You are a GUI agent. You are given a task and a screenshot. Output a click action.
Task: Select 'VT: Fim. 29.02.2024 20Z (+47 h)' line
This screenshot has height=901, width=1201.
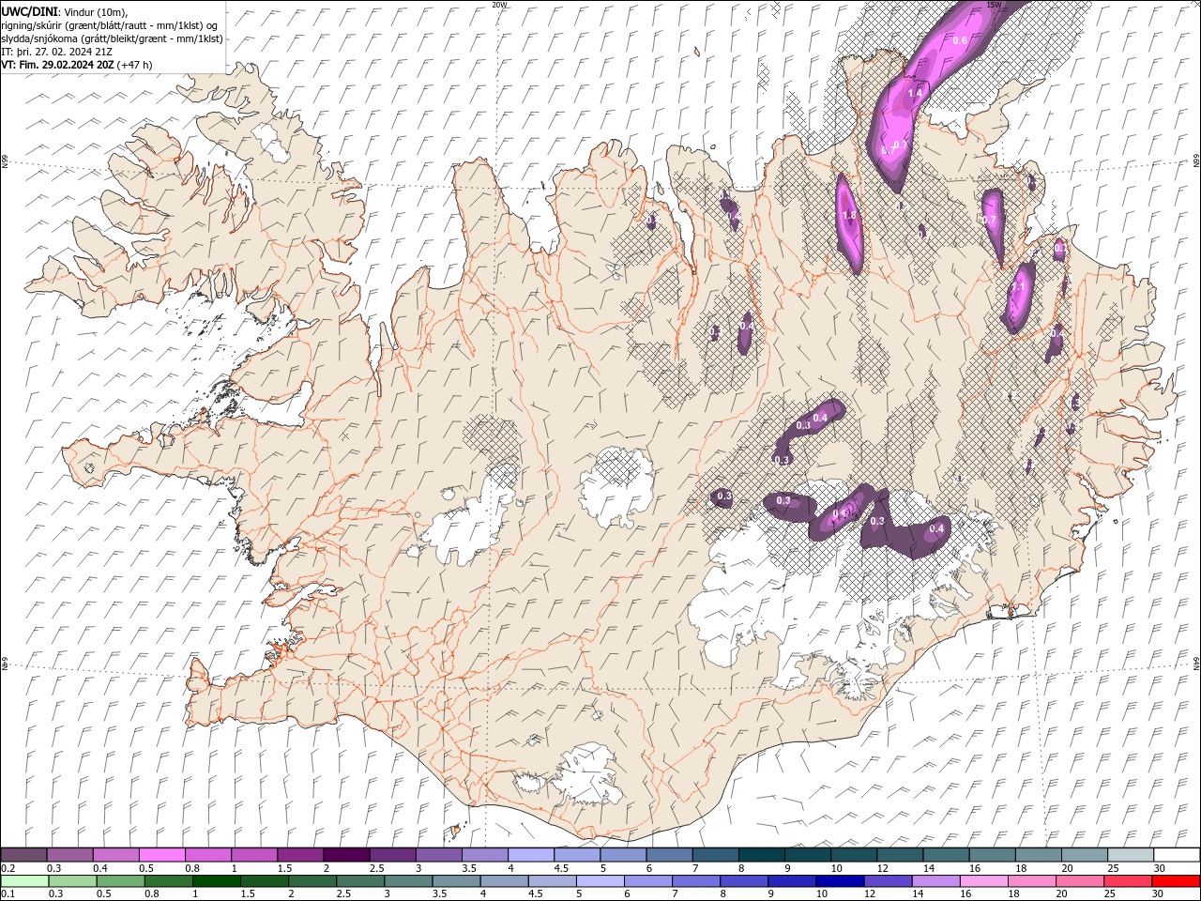point(77,65)
